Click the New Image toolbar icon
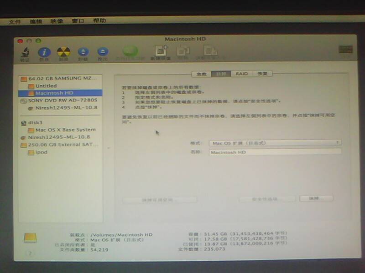365x273 pixels. (160, 52)
